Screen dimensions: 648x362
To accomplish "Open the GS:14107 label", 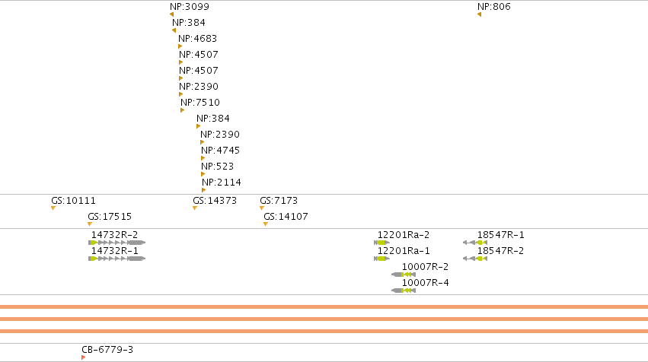I will (x=286, y=217).
